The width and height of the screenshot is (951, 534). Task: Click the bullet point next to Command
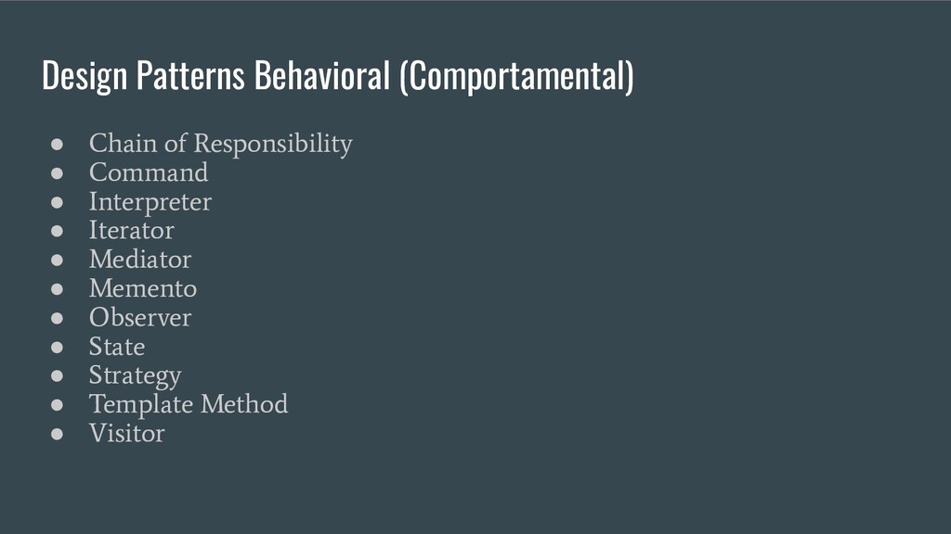tap(57, 173)
